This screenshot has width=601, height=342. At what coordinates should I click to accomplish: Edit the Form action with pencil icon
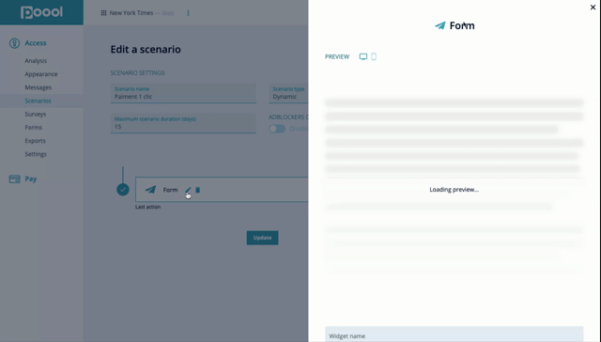tap(188, 190)
